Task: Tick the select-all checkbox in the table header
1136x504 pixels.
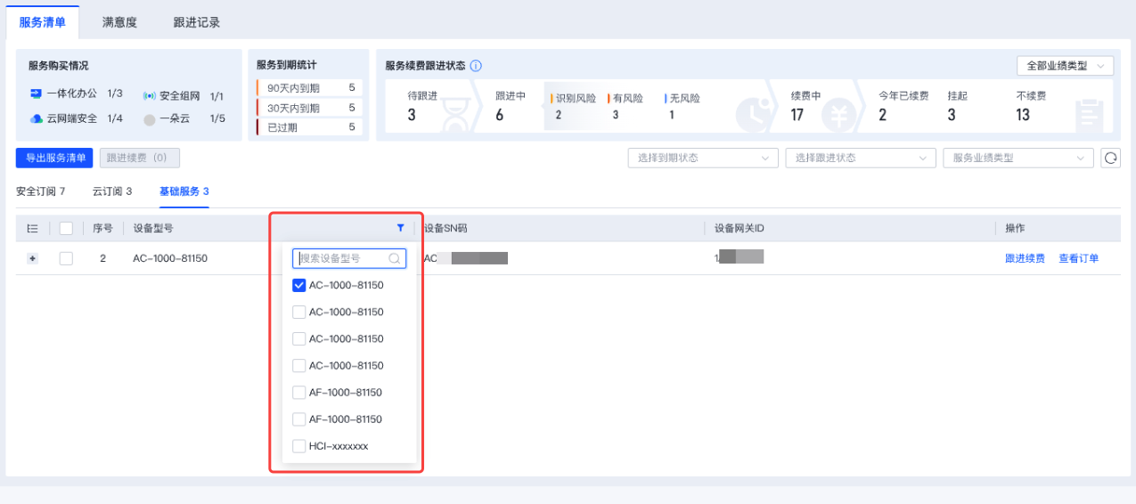Action: pyautogui.click(x=66, y=229)
